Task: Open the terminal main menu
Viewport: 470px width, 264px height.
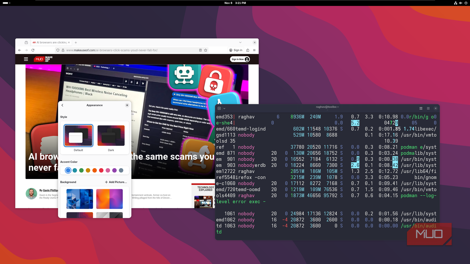Action: [428, 108]
